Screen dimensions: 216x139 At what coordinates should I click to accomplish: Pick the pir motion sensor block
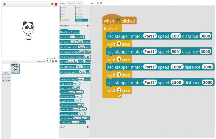click(x=72, y=114)
